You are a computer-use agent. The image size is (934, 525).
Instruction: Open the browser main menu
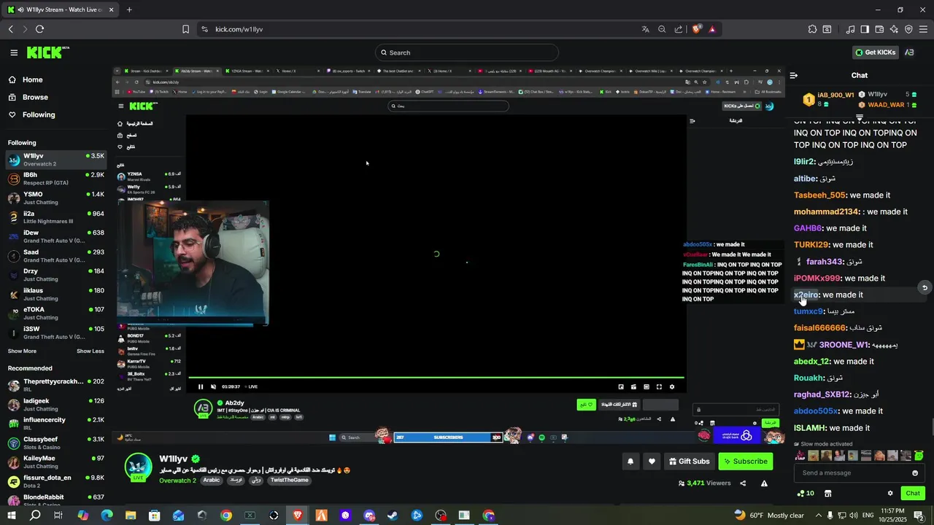[924, 29]
